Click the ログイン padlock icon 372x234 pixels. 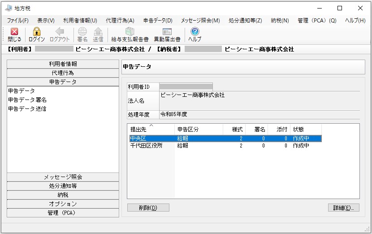point(37,31)
